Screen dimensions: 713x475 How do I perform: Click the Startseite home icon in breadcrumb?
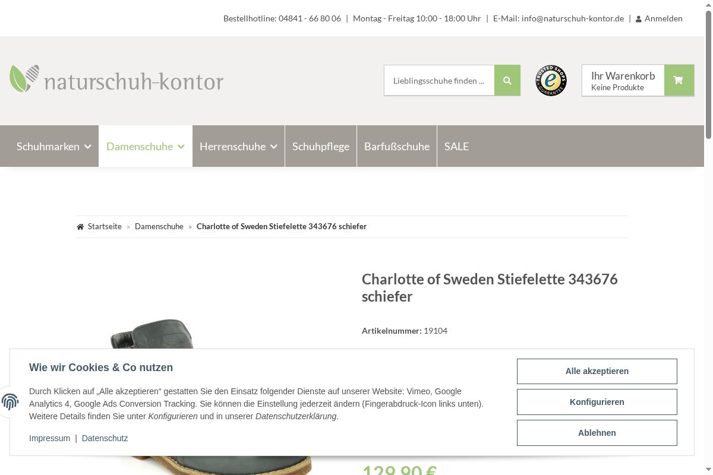point(80,227)
